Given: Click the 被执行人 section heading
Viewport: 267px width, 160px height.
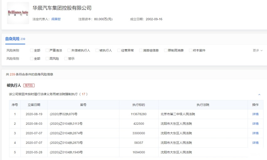Looking at the screenshot, I should click(14, 85).
